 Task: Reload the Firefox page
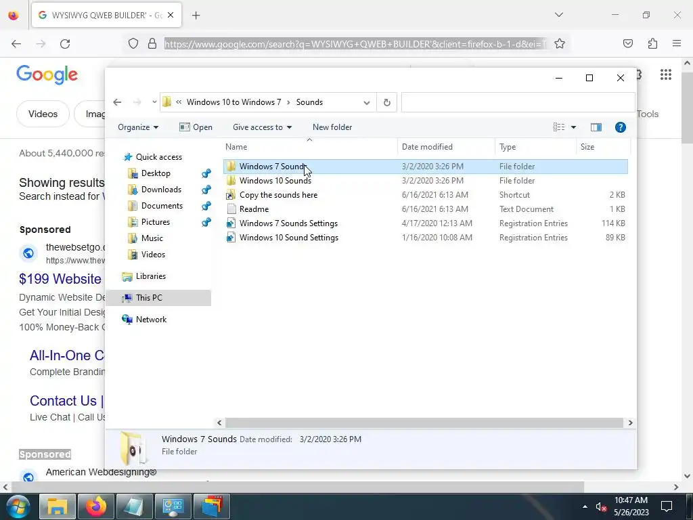point(65,44)
